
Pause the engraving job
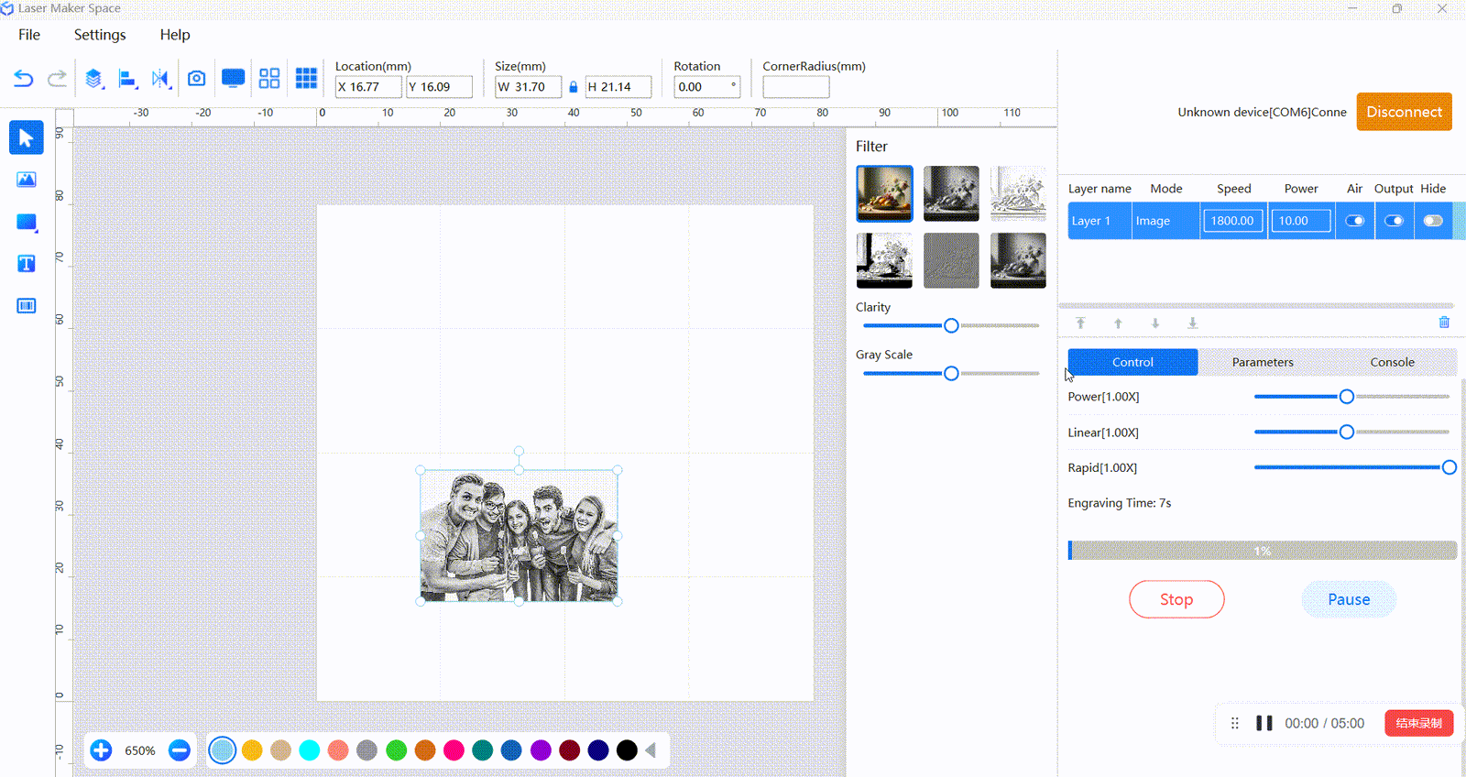click(x=1349, y=599)
